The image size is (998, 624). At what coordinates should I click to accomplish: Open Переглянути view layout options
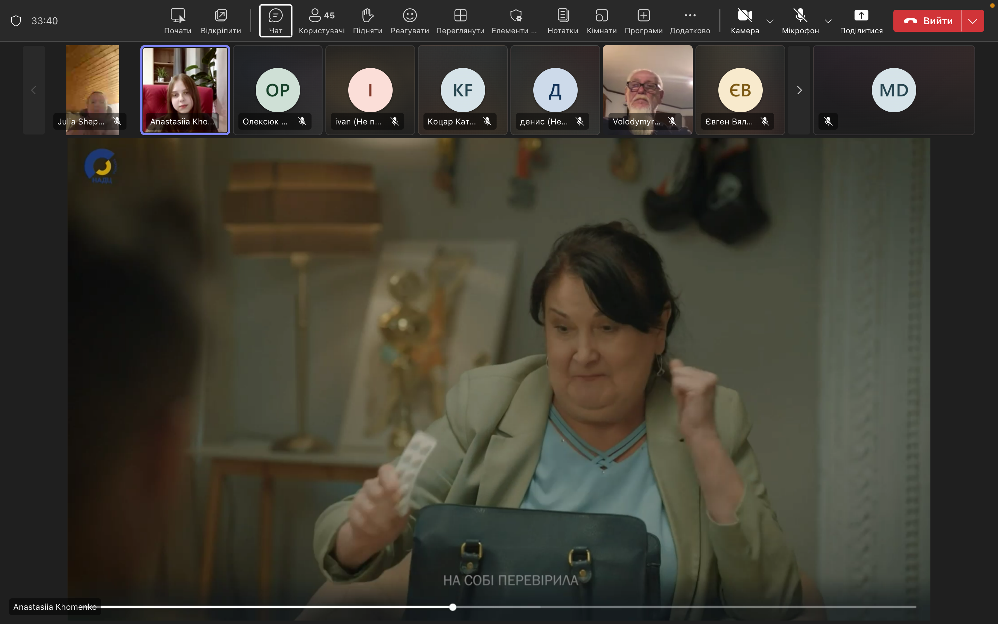(x=460, y=21)
